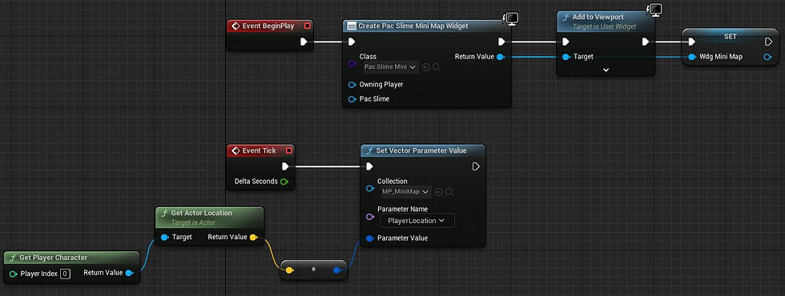
Task: Select the Event Tick node title
Action: point(259,150)
